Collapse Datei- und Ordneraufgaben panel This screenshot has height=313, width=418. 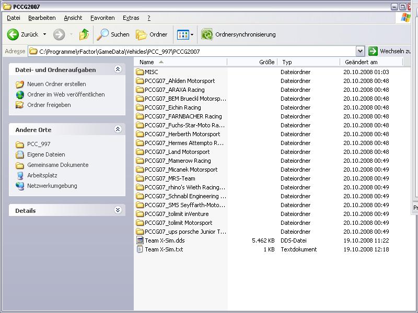(118, 69)
